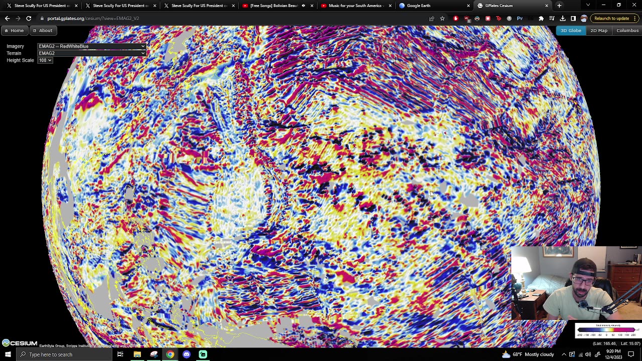This screenshot has width=642, height=361.
Task: Open File Explorer from the taskbar
Action: coord(137,354)
